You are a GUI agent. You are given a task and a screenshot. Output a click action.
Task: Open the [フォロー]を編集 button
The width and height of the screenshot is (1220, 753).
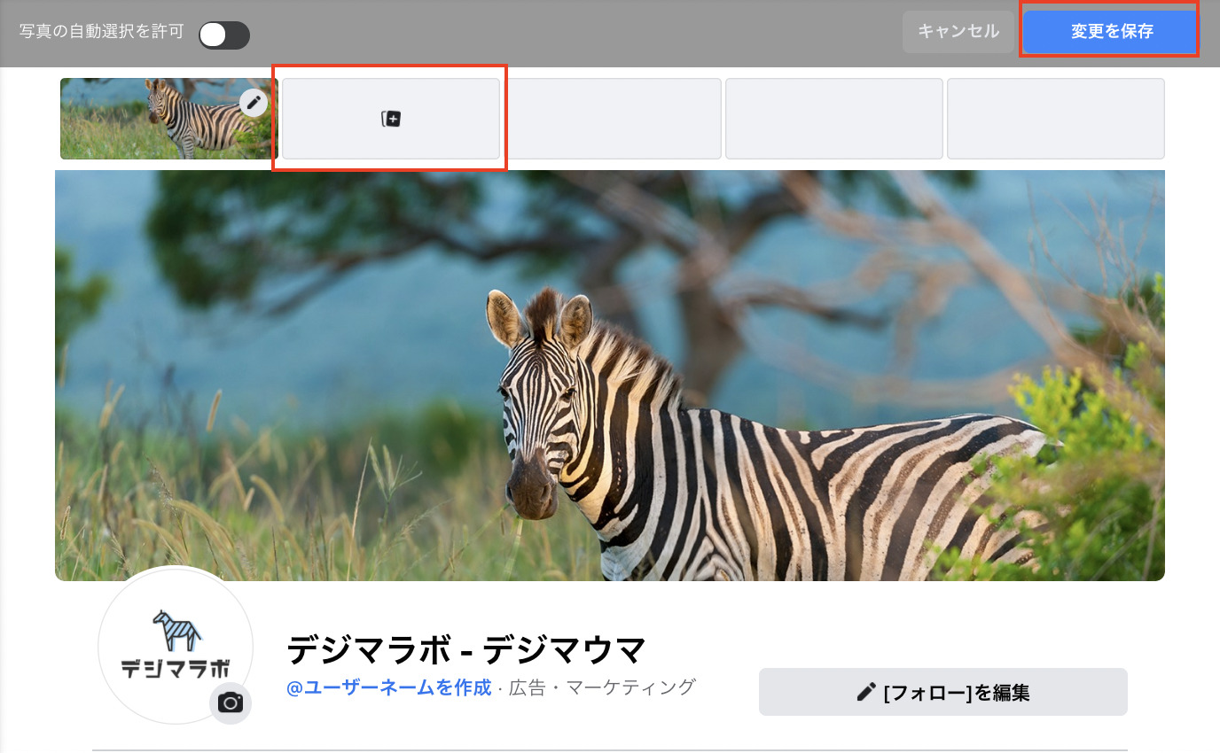pos(942,692)
